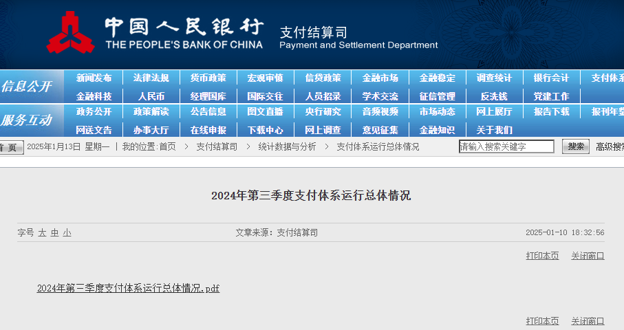Select 网上调查 navigation item
624x330 pixels.
(323, 130)
